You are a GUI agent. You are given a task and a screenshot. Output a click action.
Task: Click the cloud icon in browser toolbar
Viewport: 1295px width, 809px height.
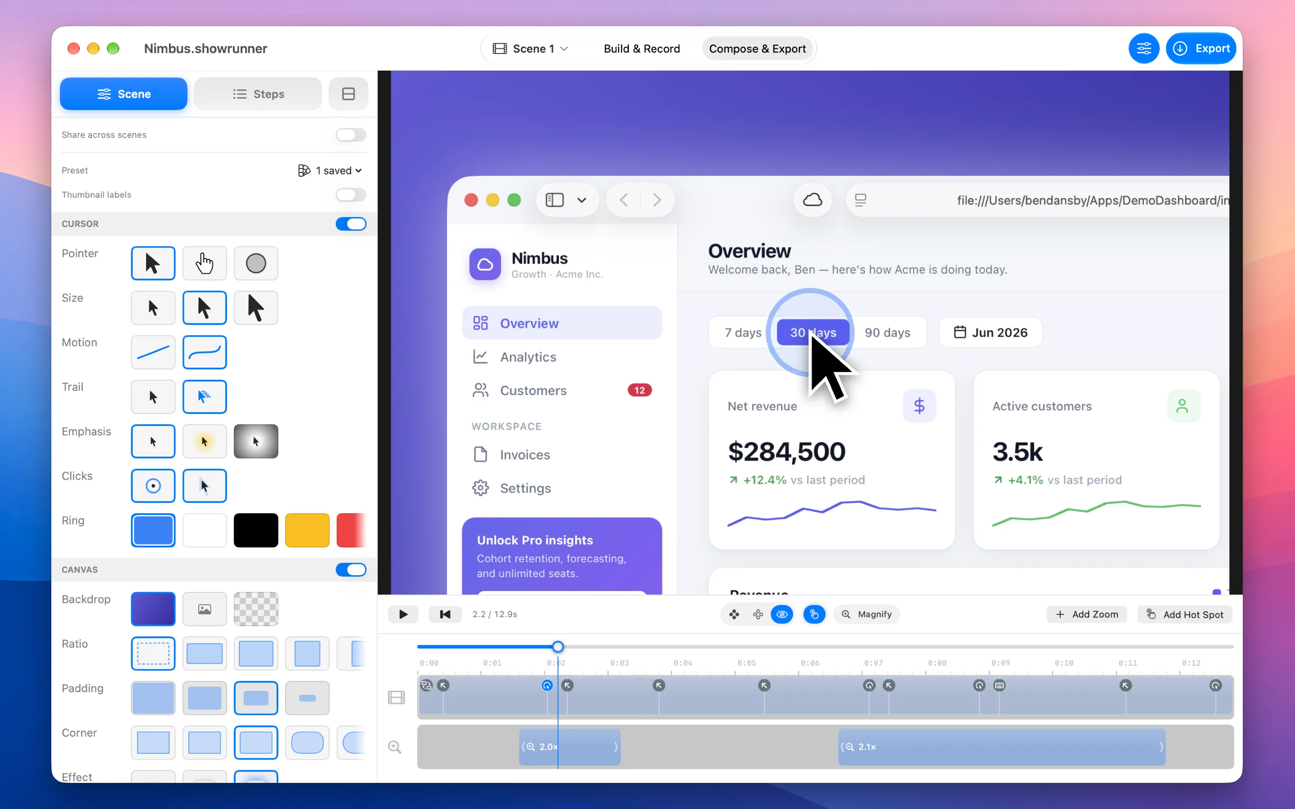coord(813,200)
